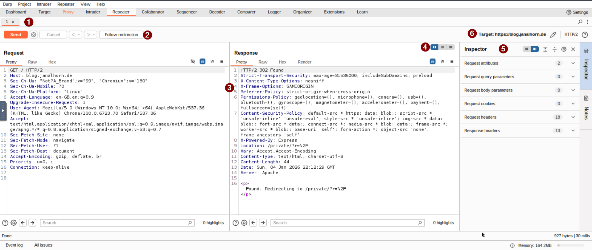592x250 pixels.
Task: Click the Follow redirection button
Action: point(121,35)
